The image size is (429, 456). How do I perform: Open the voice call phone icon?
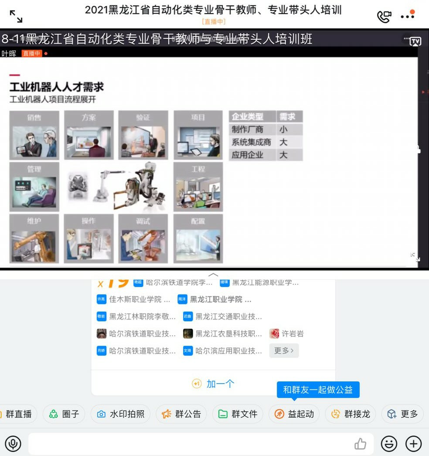pos(384,17)
